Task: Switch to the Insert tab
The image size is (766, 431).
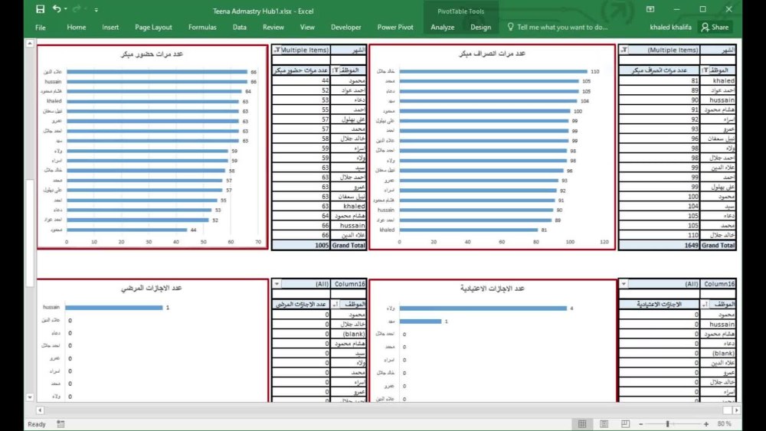Action: [110, 28]
